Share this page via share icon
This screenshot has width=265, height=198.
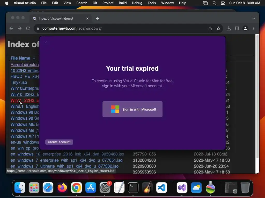coord(210,28)
